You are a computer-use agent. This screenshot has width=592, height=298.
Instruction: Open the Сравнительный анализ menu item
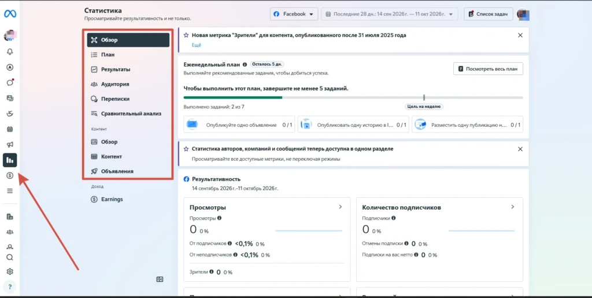coord(128,114)
